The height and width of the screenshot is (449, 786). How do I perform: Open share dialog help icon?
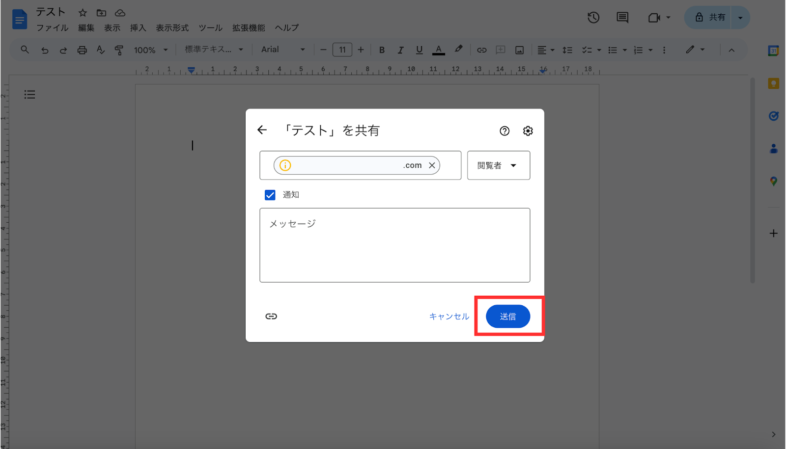tap(505, 131)
